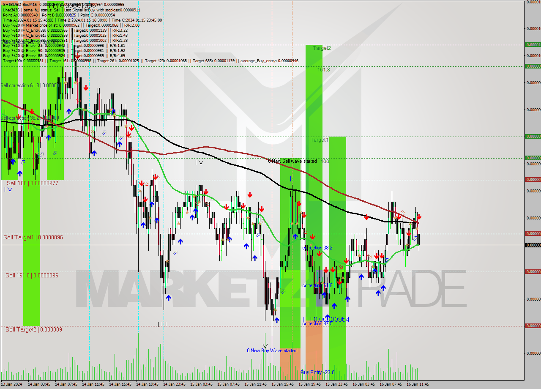
Task: Click the 'Target1' label on green zone
Action: click(x=319, y=140)
